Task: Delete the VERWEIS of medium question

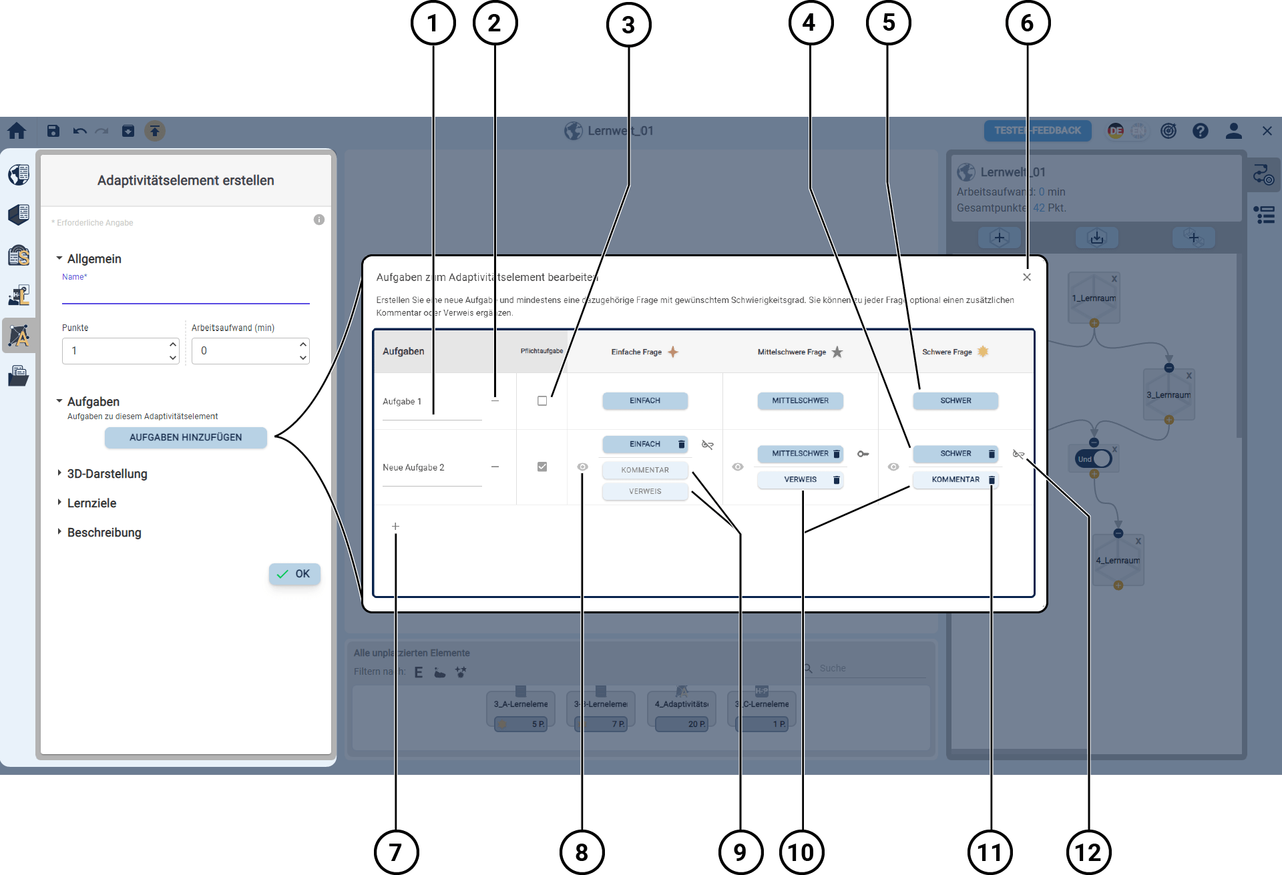Action: pos(837,480)
